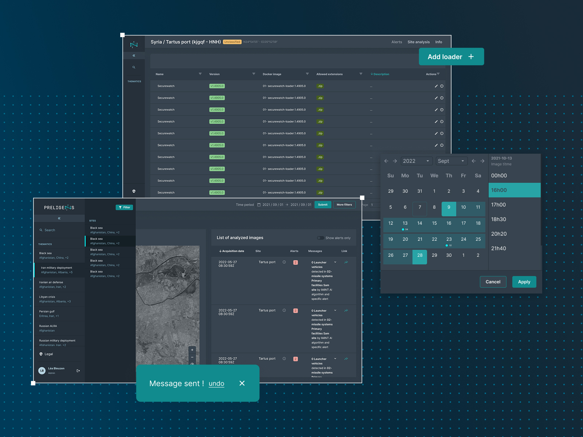Select the 16h00 image time slot
This screenshot has width=583, height=437.
click(514, 190)
